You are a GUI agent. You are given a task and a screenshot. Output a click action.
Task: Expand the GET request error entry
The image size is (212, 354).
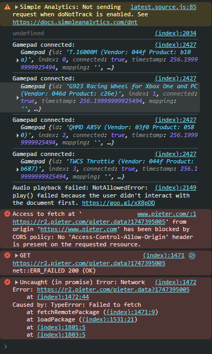pos(16,256)
